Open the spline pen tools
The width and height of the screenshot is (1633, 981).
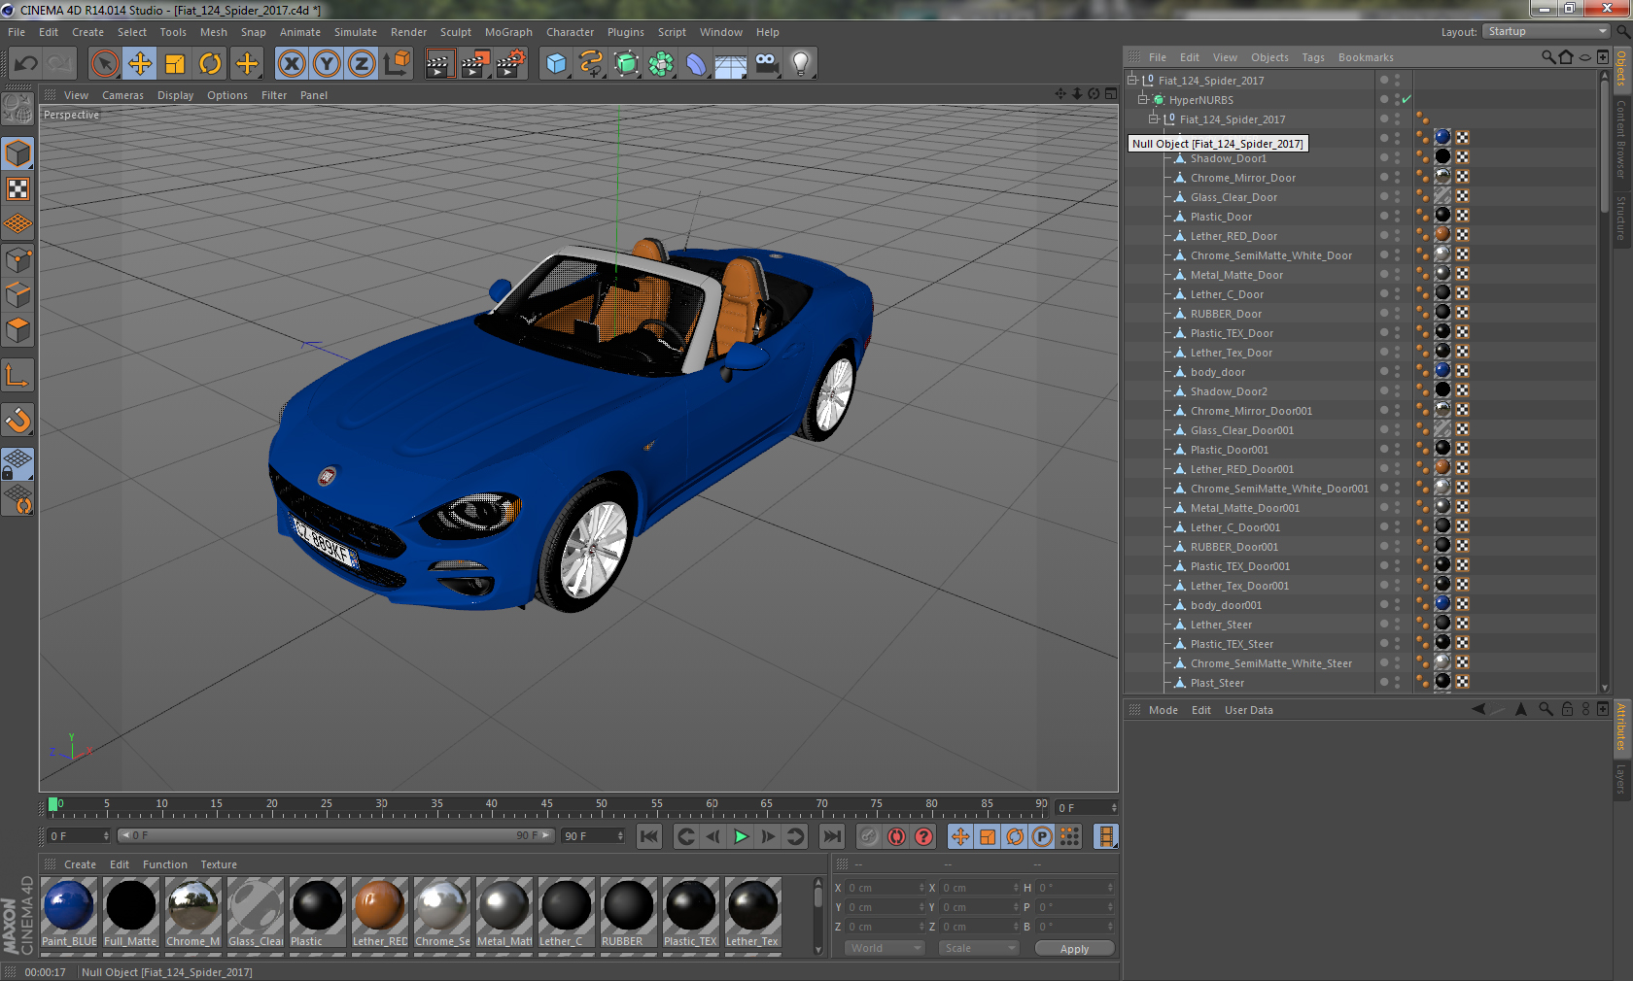click(591, 64)
